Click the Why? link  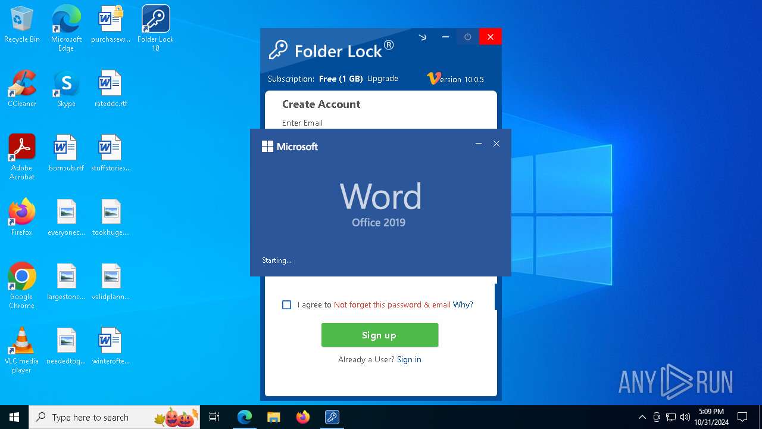tap(463, 304)
